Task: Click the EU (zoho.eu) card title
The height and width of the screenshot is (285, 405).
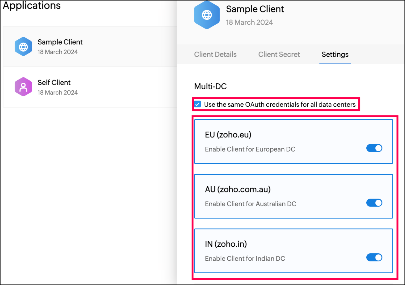Action: 228,135
